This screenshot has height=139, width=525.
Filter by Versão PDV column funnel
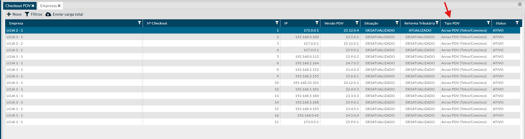(x=357, y=23)
